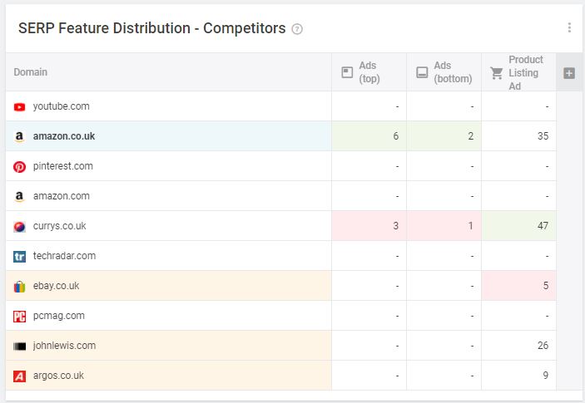Click the SERP Feature Distribution - Competitors title

point(151,28)
